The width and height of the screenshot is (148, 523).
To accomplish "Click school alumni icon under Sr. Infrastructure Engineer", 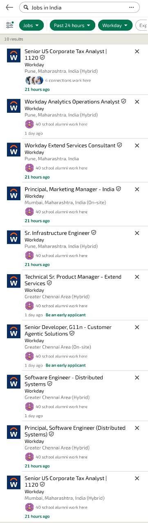I will tap(29, 256).
